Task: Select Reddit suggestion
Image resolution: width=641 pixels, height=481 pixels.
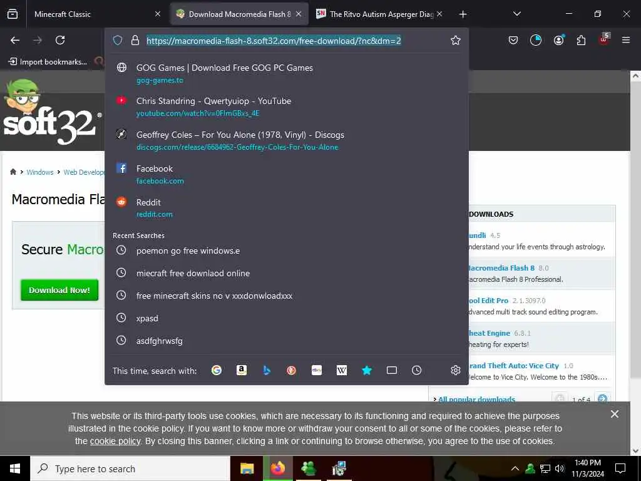Action: (286, 208)
